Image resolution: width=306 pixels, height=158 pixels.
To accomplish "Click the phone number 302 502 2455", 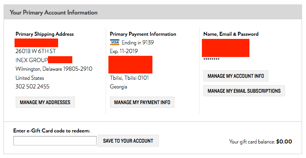I will pos(32,86).
